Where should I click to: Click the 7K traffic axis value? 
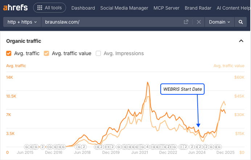click(x=8, y=115)
